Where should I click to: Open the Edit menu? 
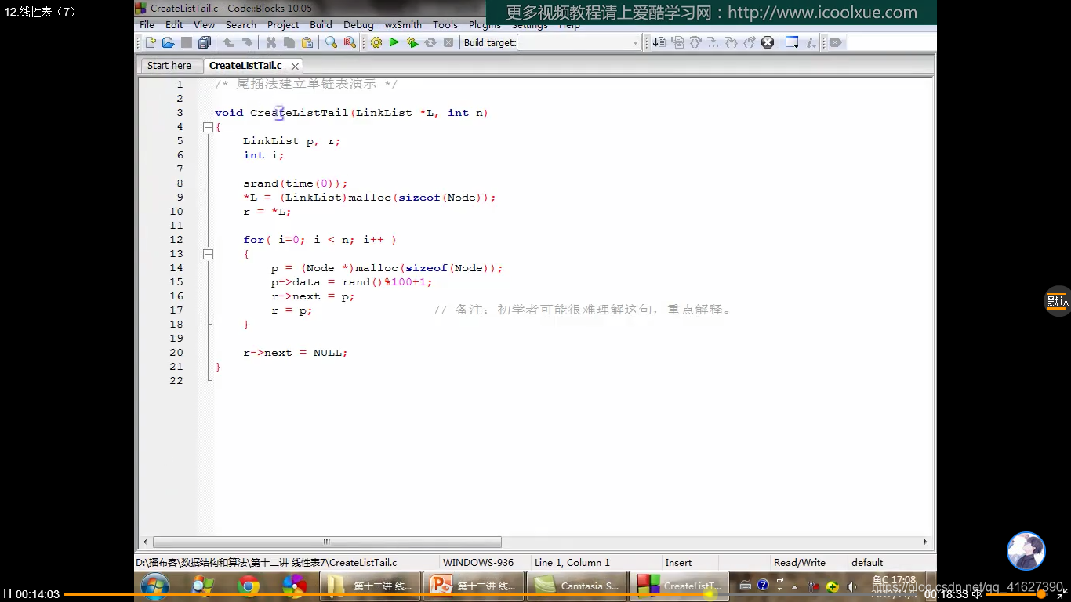click(x=174, y=25)
